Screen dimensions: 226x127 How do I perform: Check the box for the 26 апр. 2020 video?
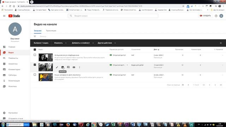coord(35,74)
